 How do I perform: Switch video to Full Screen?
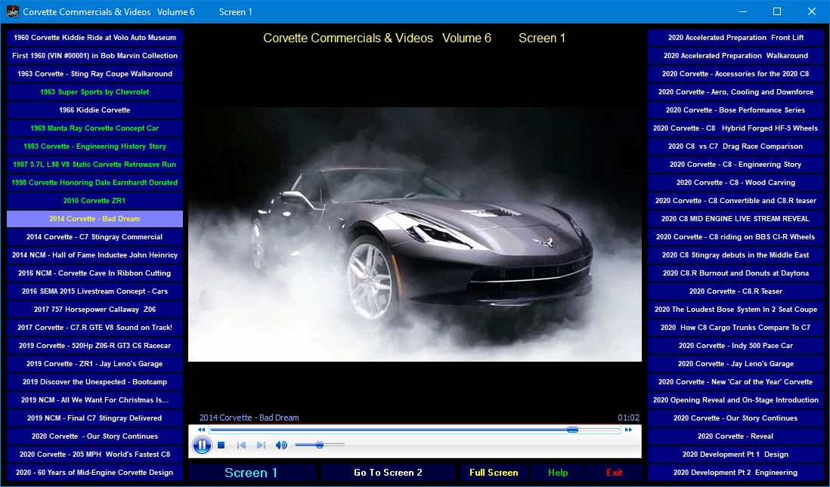pos(494,473)
